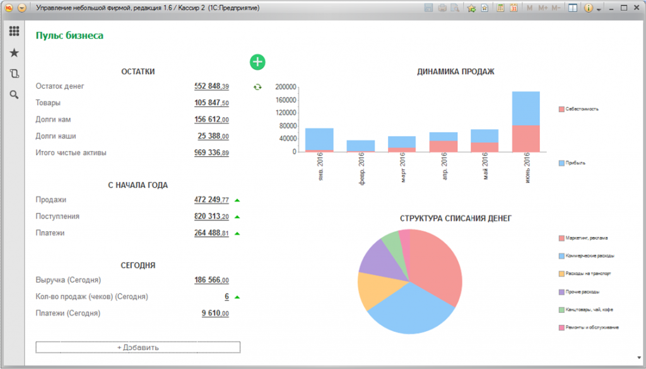Click the июнь 2016 bar in chart
Viewport: 646px width, 369px height.
click(526, 122)
